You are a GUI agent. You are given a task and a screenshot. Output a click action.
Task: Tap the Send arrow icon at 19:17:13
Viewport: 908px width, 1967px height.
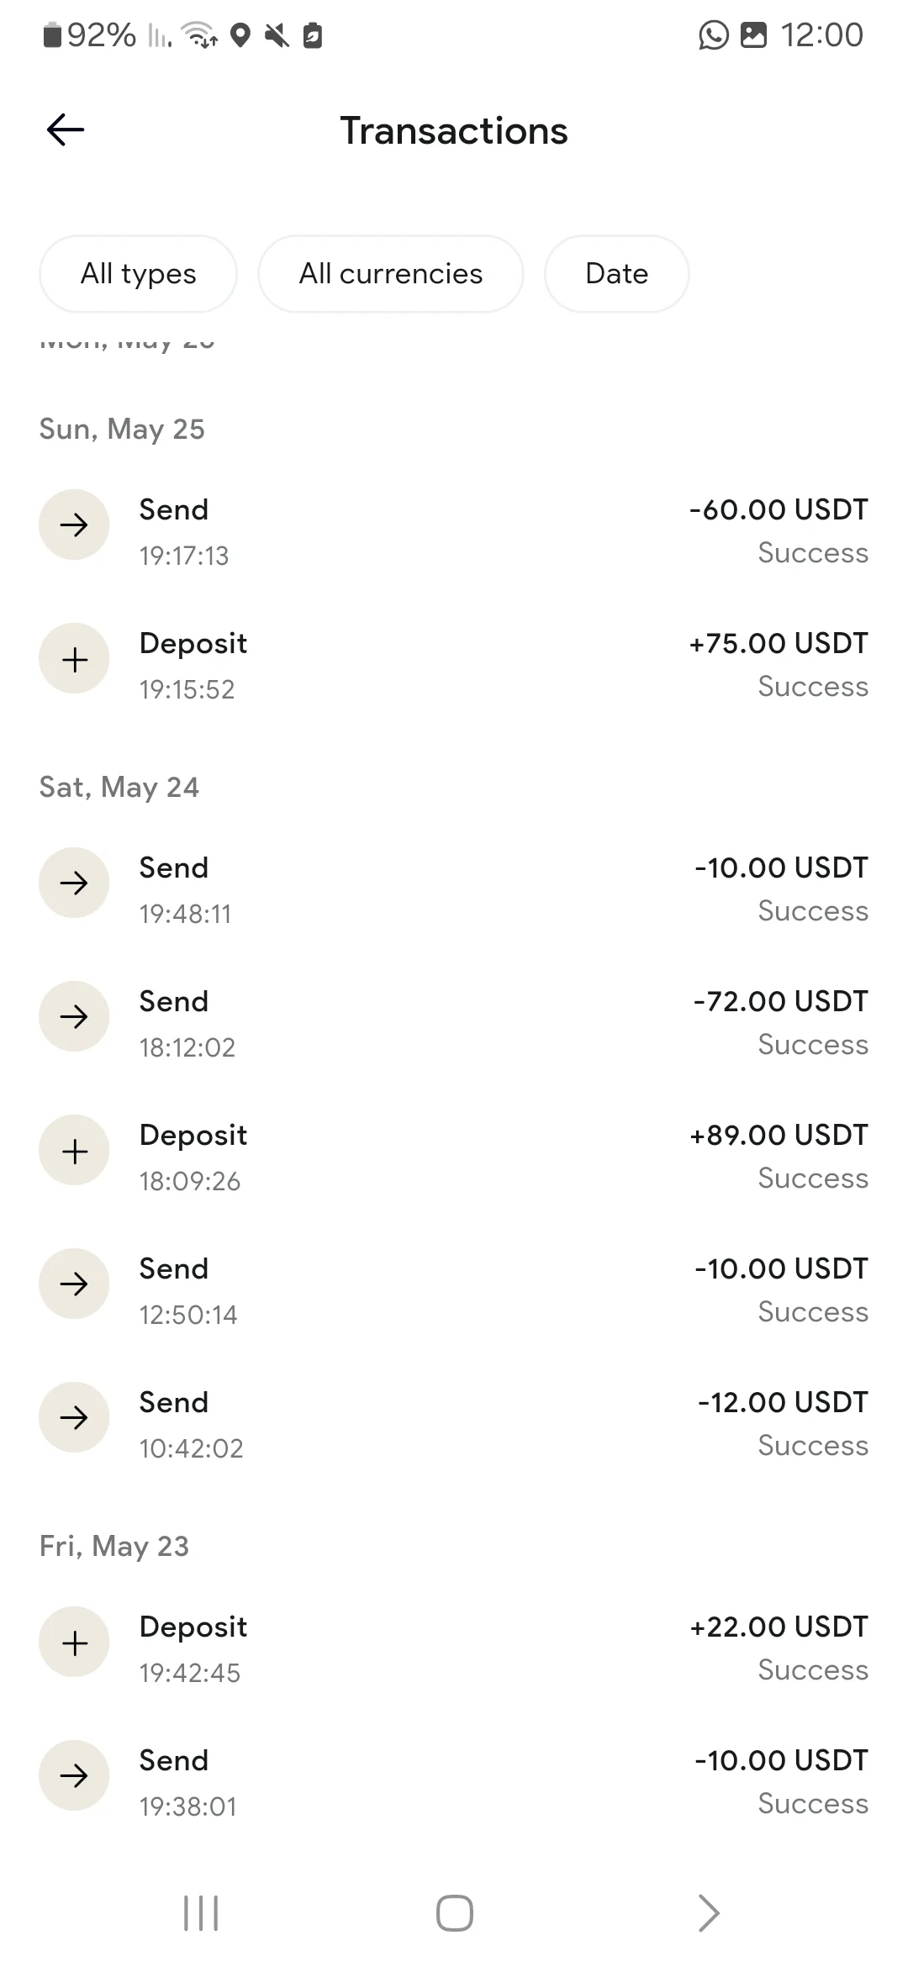point(74,525)
